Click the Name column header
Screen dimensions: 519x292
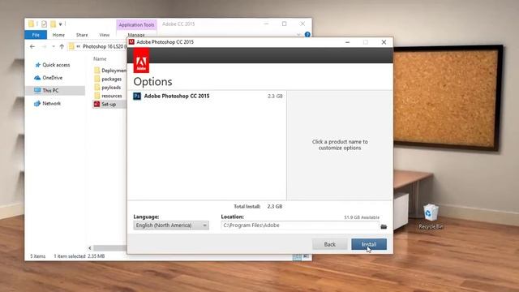point(100,59)
